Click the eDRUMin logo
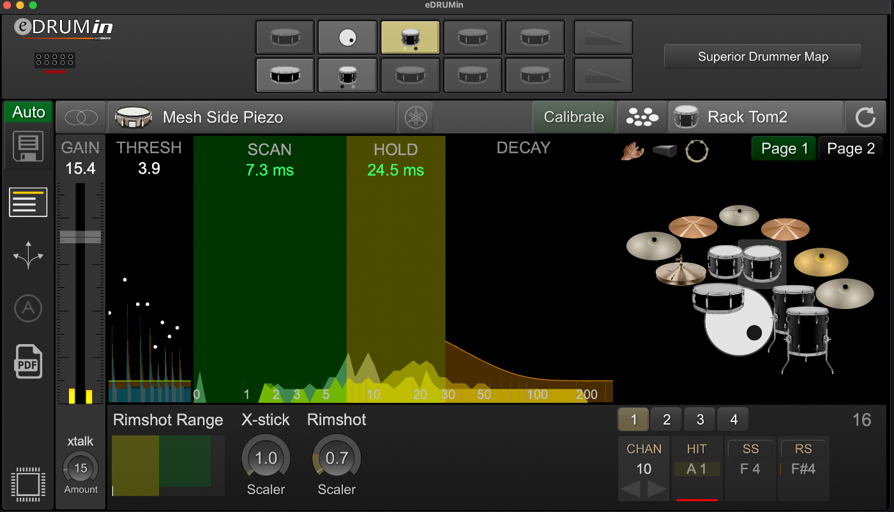 point(64,28)
